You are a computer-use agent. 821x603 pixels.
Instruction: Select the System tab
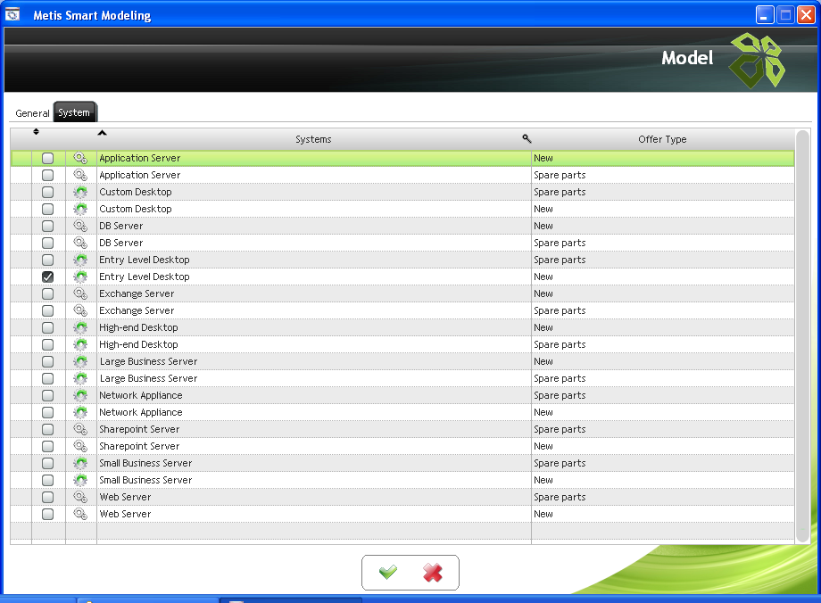pos(74,112)
